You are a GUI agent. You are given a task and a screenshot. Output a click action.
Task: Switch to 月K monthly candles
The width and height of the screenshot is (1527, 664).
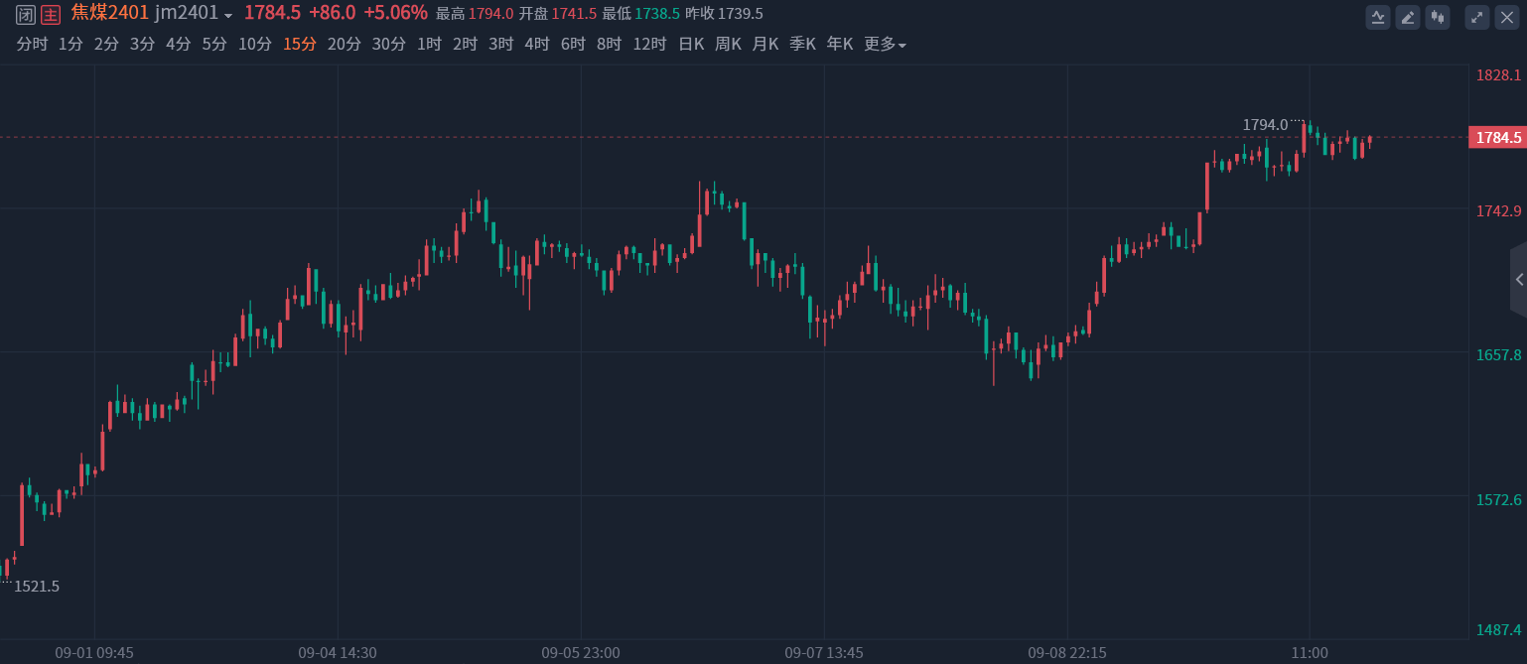pyautogui.click(x=765, y=44)
